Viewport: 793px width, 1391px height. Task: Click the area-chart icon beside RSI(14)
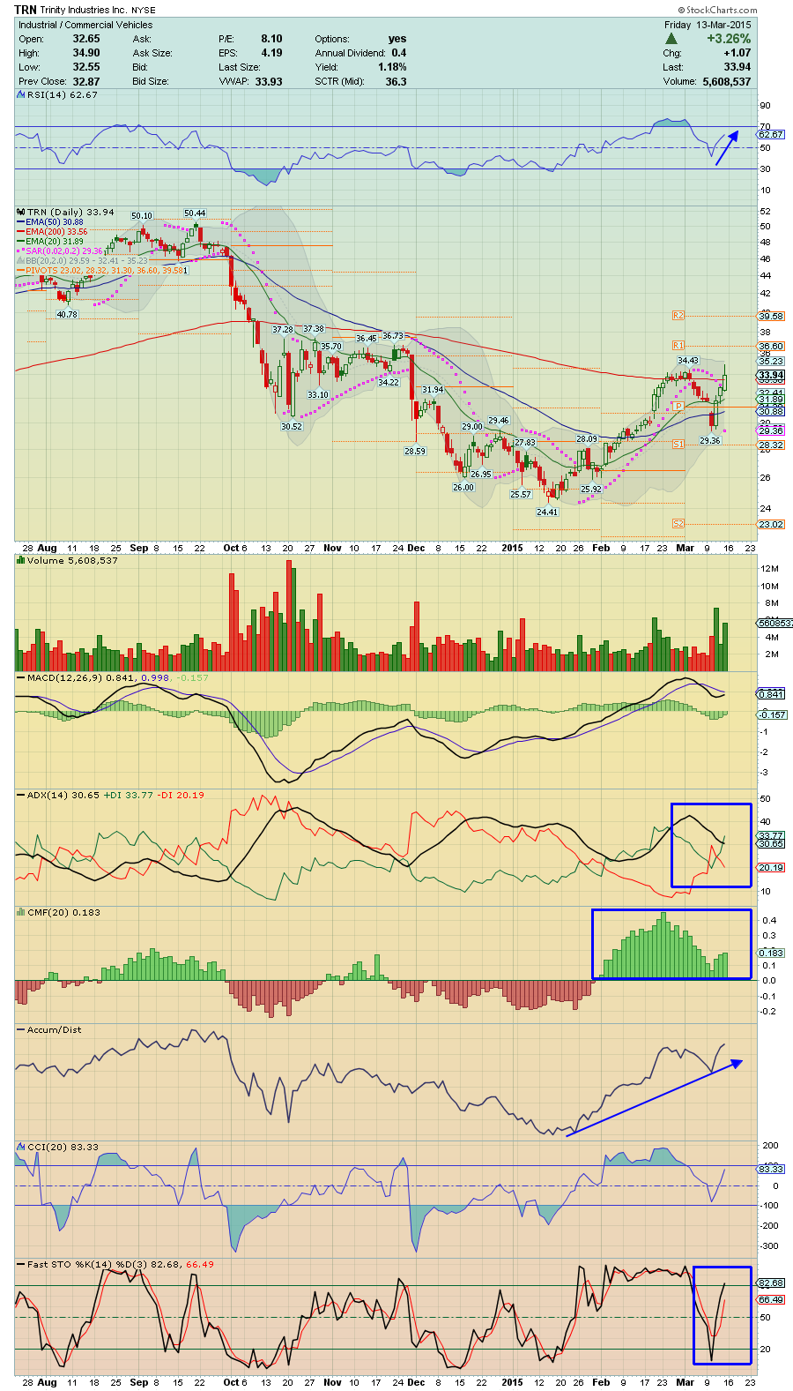[x=21, y=94]
